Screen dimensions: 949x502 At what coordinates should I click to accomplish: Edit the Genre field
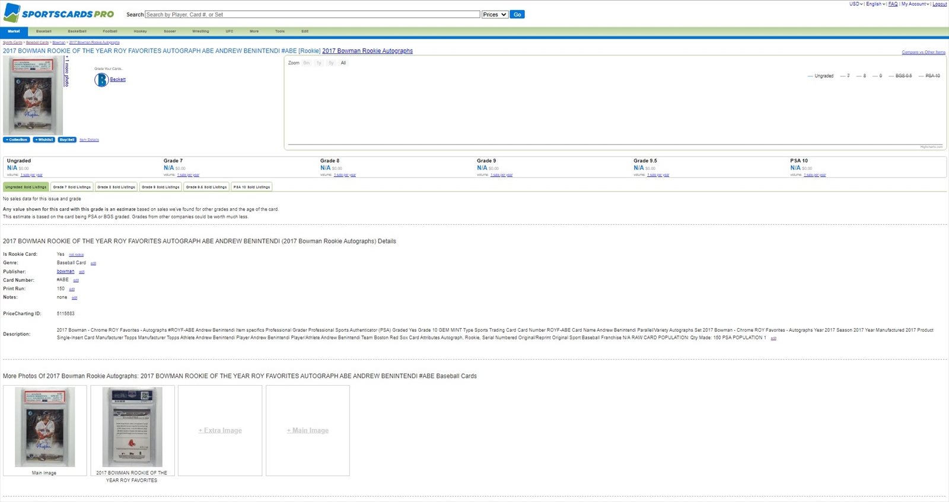pos(93,263)
